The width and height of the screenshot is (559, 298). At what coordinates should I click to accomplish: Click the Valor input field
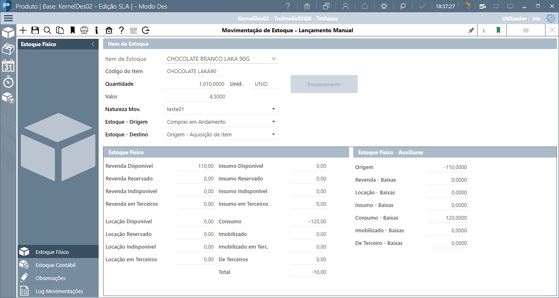[x=196, y=97]
